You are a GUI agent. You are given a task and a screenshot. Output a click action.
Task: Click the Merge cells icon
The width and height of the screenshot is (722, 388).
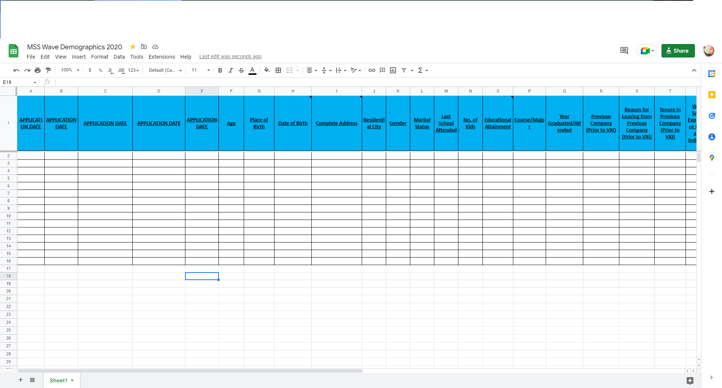(290, 70)
